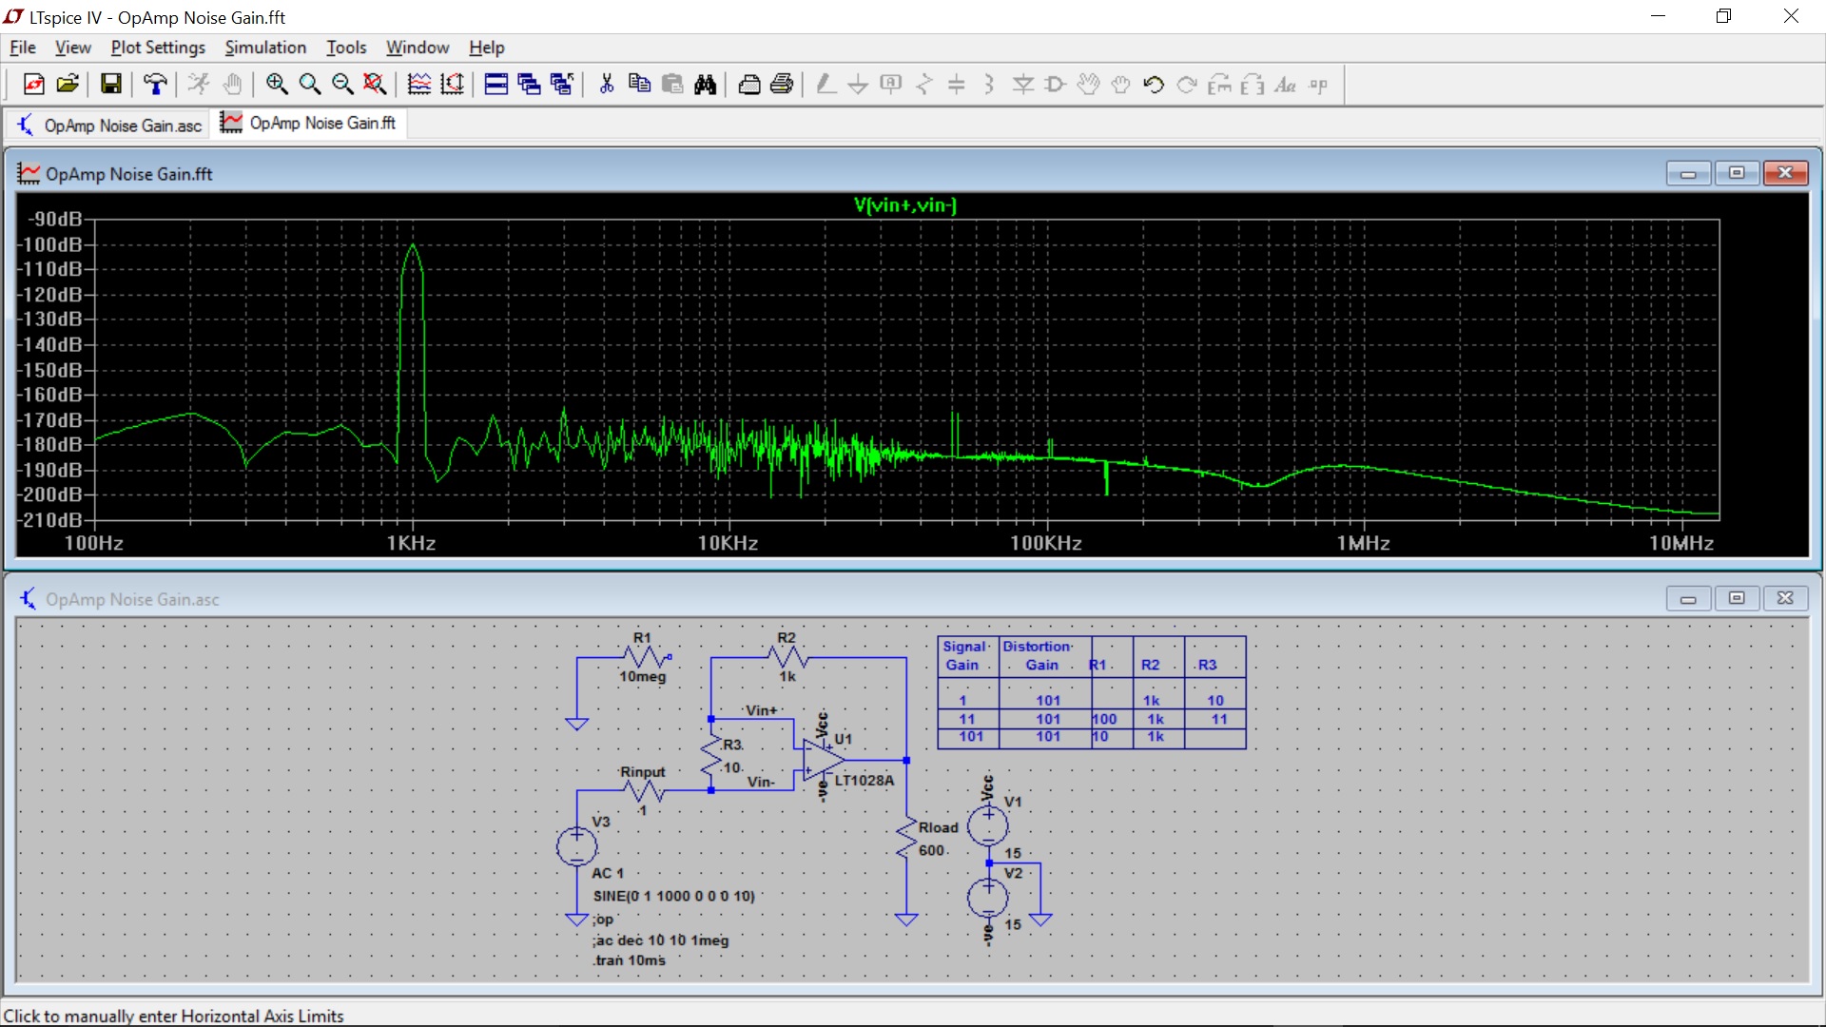Cascade windows using the toolbar icon
Screen dimensions: 1826x1027
pyautogui.click(x=530, y=85)
